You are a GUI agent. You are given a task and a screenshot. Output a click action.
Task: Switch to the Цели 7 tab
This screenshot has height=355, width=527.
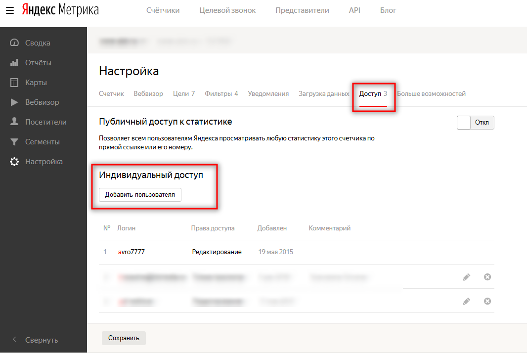(184, 94)
